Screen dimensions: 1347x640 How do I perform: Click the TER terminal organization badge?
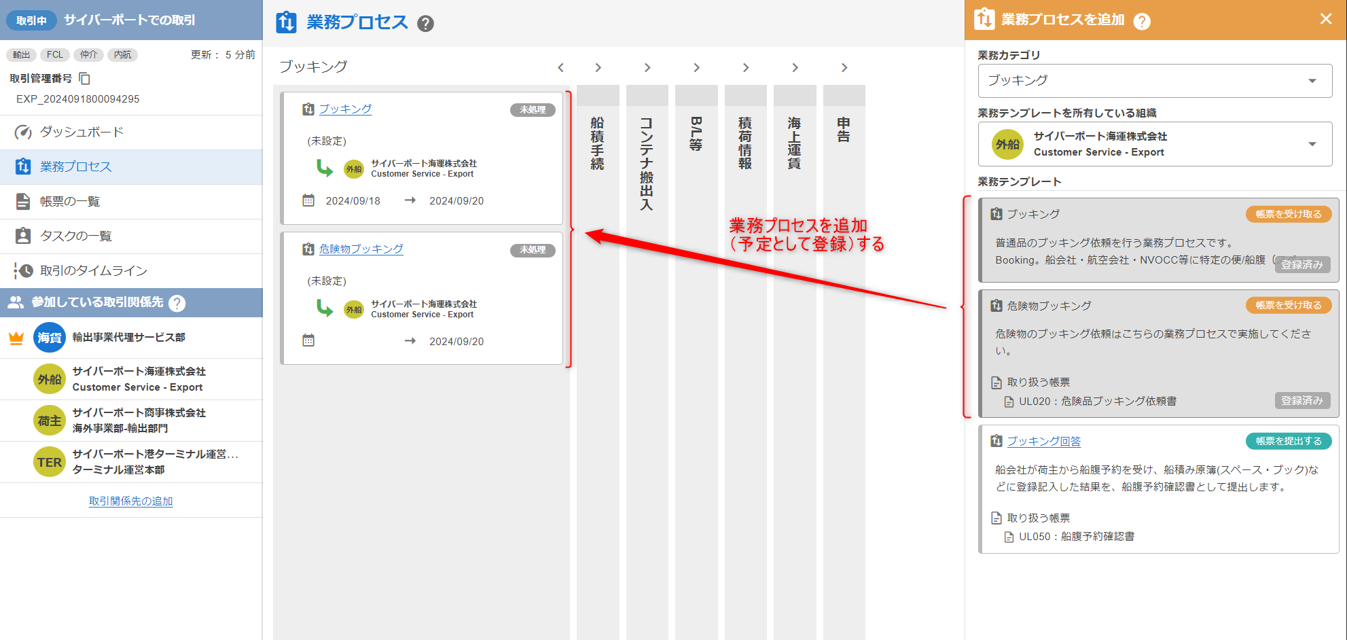(x=49, y=462)
